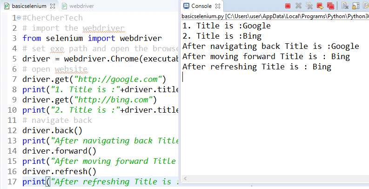The width and height of the screenshot is (369, 189).
Task: Click the 'driver.forward()' line
Action: (x=59, y=151)
